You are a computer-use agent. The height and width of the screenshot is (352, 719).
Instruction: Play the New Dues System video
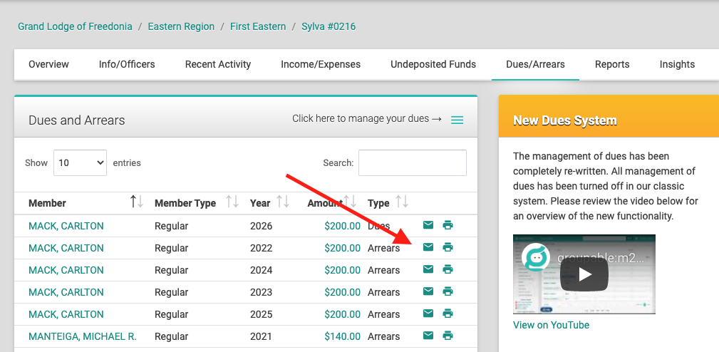(x=584, y=274)
